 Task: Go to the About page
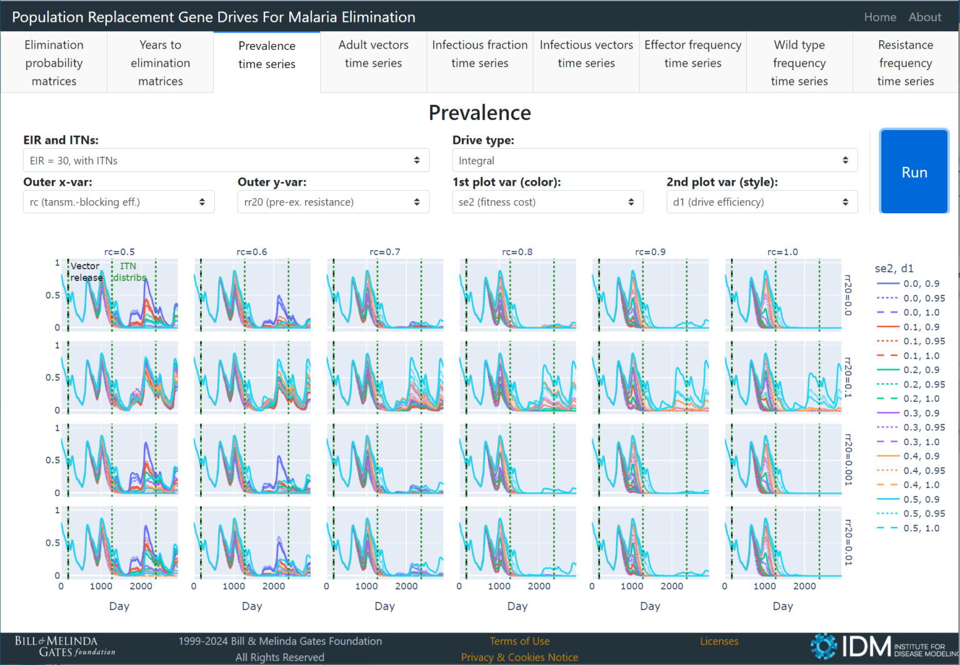[x=924, y=17]
